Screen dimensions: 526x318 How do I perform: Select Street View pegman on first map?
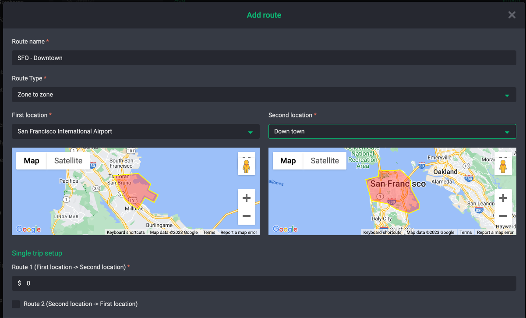pyautogui.click(x=247, y=164)
